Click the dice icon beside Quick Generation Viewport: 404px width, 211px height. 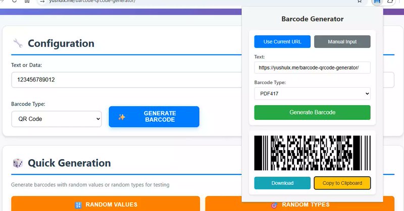[18, 163]
